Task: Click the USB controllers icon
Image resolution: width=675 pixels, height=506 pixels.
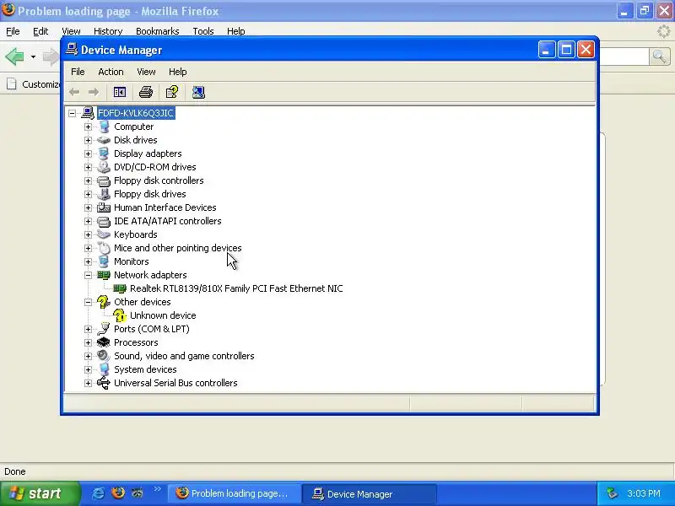Action: 104,383
